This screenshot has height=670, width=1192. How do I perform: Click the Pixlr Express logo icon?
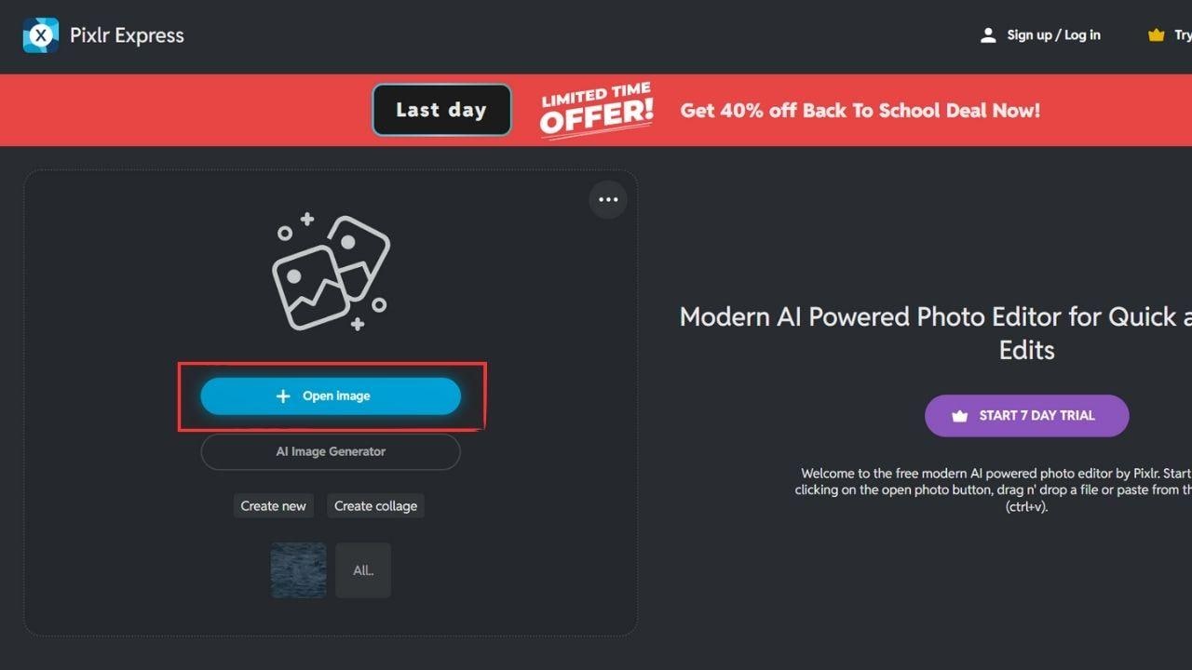pyautogui.click(x=41, y=35)
